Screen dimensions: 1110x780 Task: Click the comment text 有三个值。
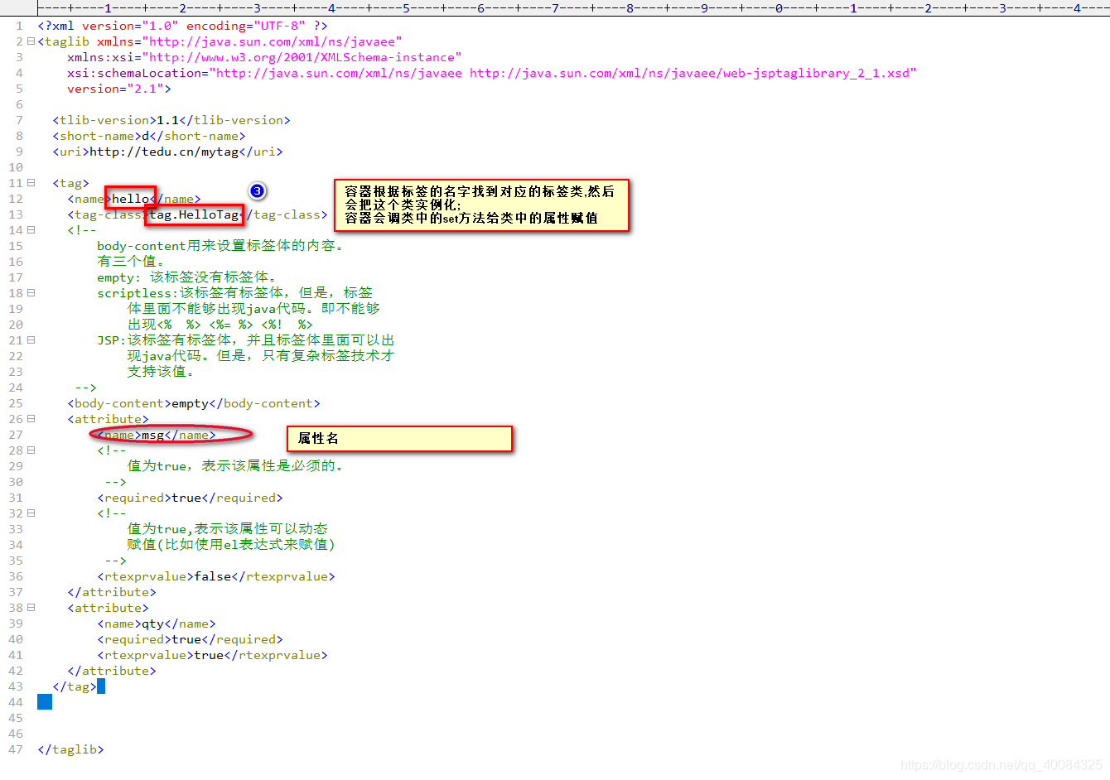(131, 262)
